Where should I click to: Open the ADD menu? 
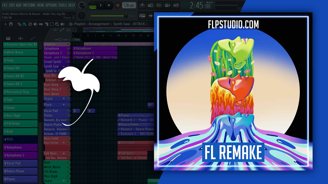tap(19, 5)
